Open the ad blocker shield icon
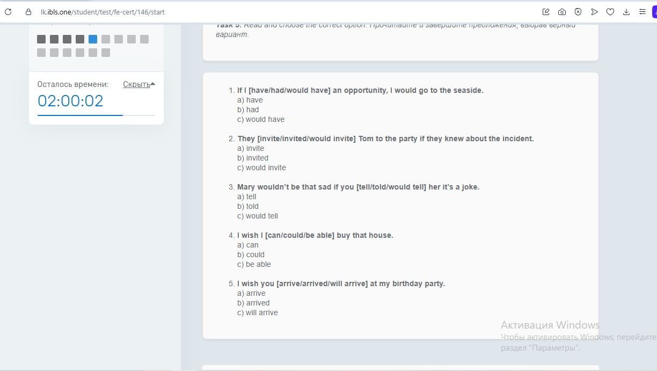This screenshot has height=371, width=657. (x=578, y=12)
